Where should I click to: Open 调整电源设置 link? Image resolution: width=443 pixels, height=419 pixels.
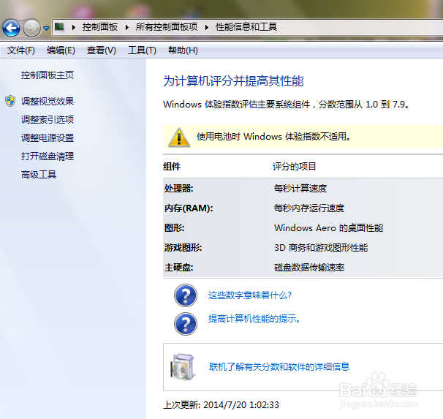(48, 138)
